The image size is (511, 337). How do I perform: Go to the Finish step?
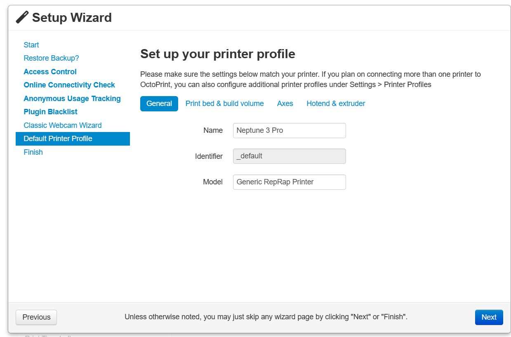coord(33,152)
